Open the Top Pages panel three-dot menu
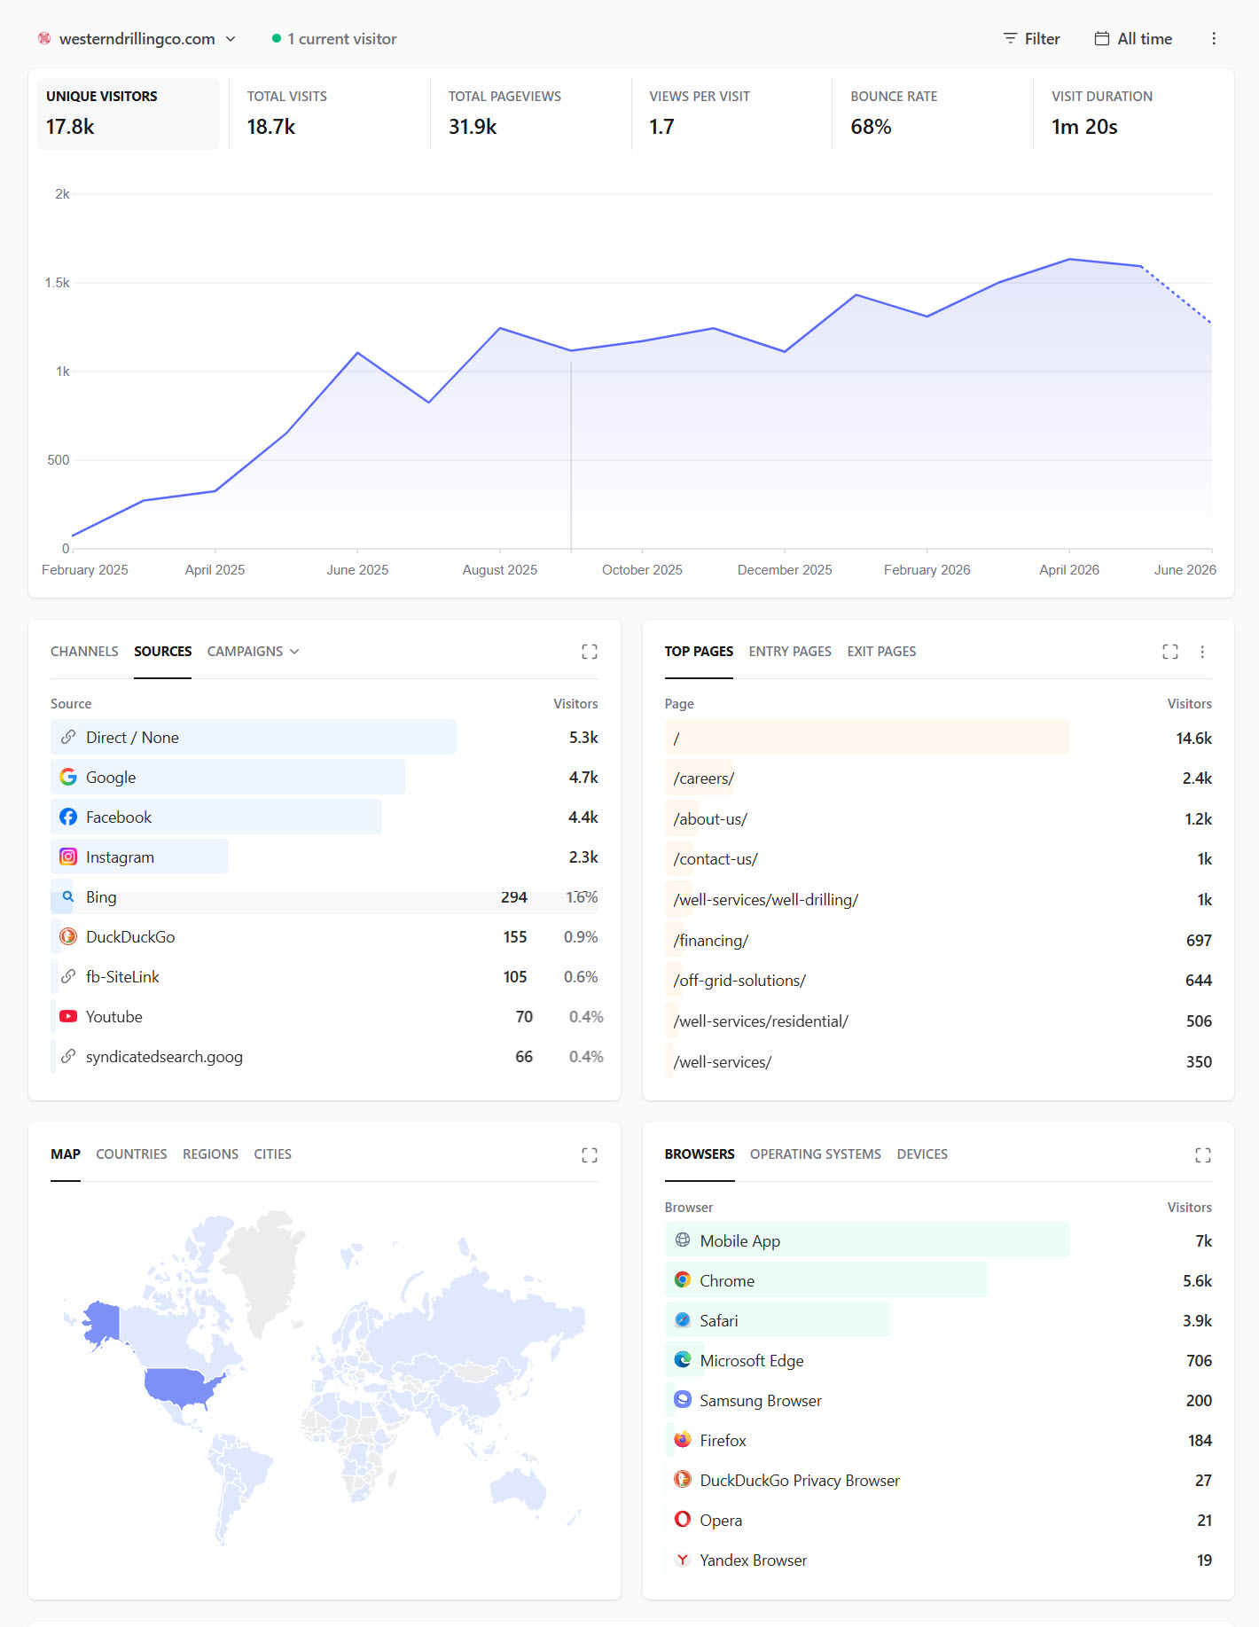The image size is (1259, 1627). 1202,652
